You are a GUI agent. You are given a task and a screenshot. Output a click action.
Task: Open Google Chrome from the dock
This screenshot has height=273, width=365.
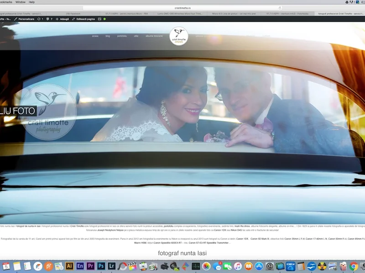(354, 266)
